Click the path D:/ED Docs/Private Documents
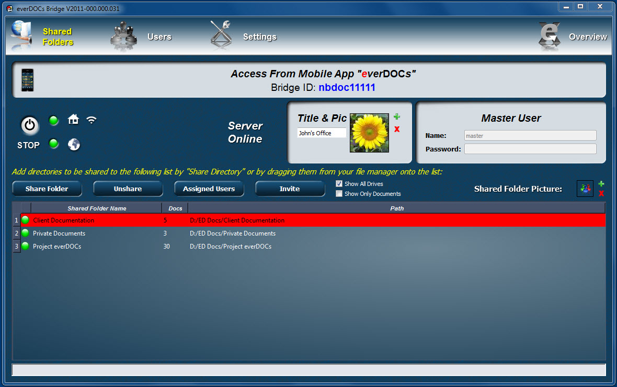The image size is (617, 387). pos(233,233)
